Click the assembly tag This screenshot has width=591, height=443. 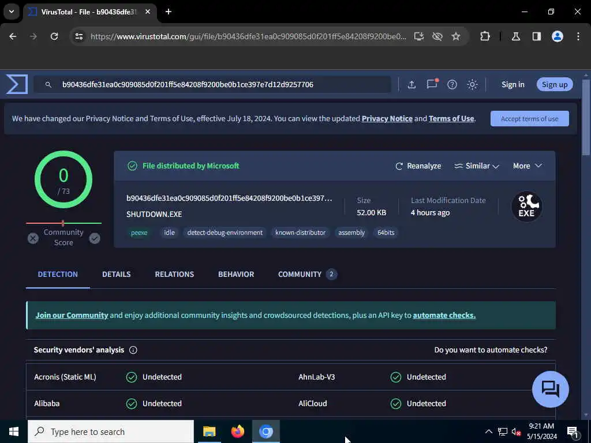point(351,232)
